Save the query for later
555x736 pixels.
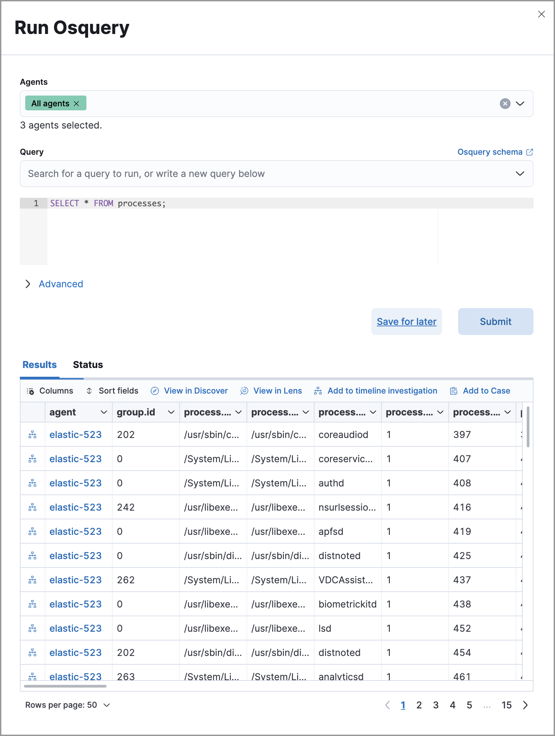[406, 321]
